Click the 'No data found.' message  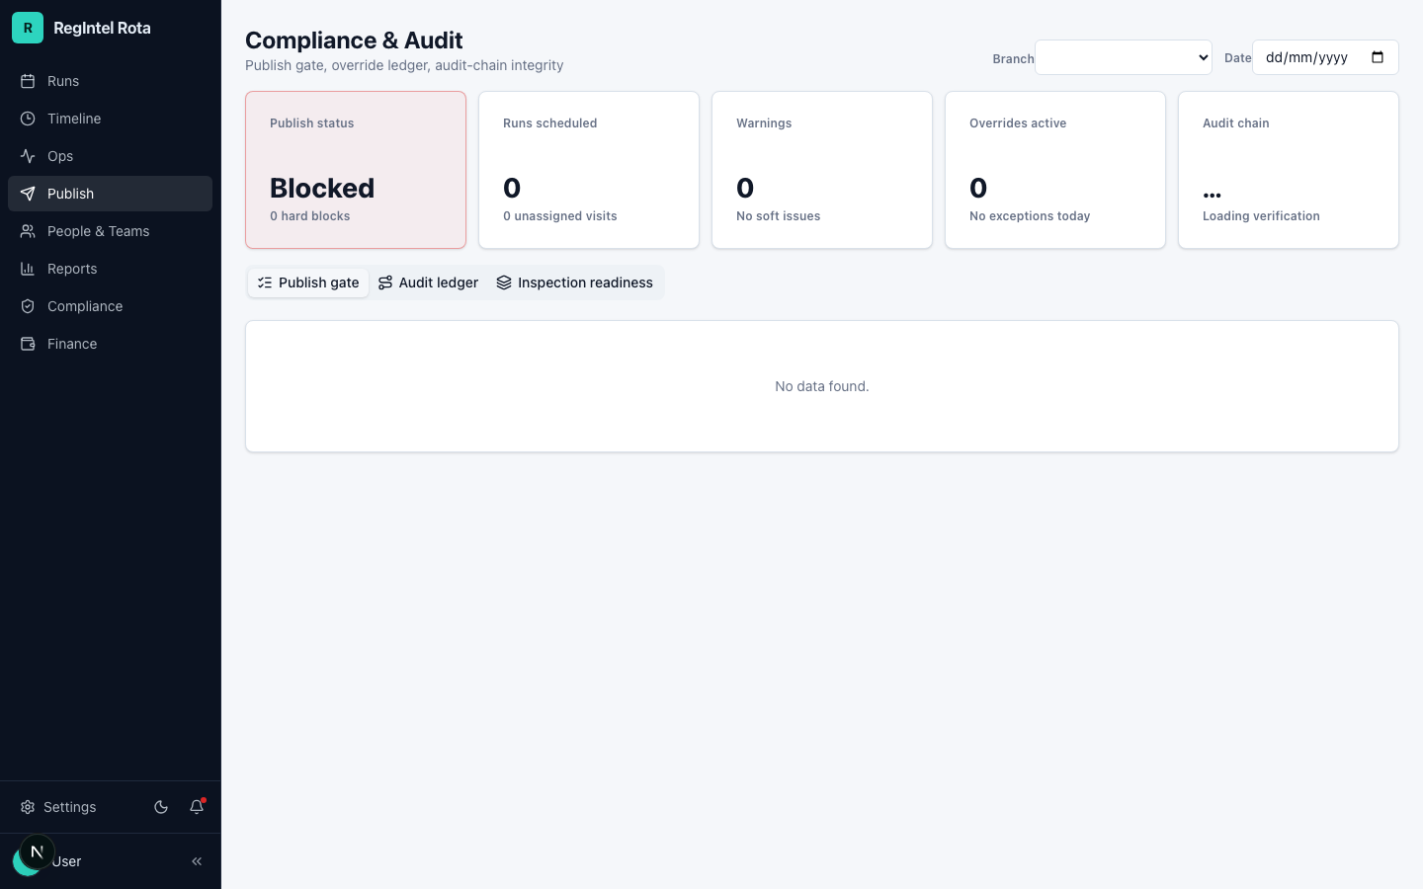pyautogui.click(x=822, y=386)
